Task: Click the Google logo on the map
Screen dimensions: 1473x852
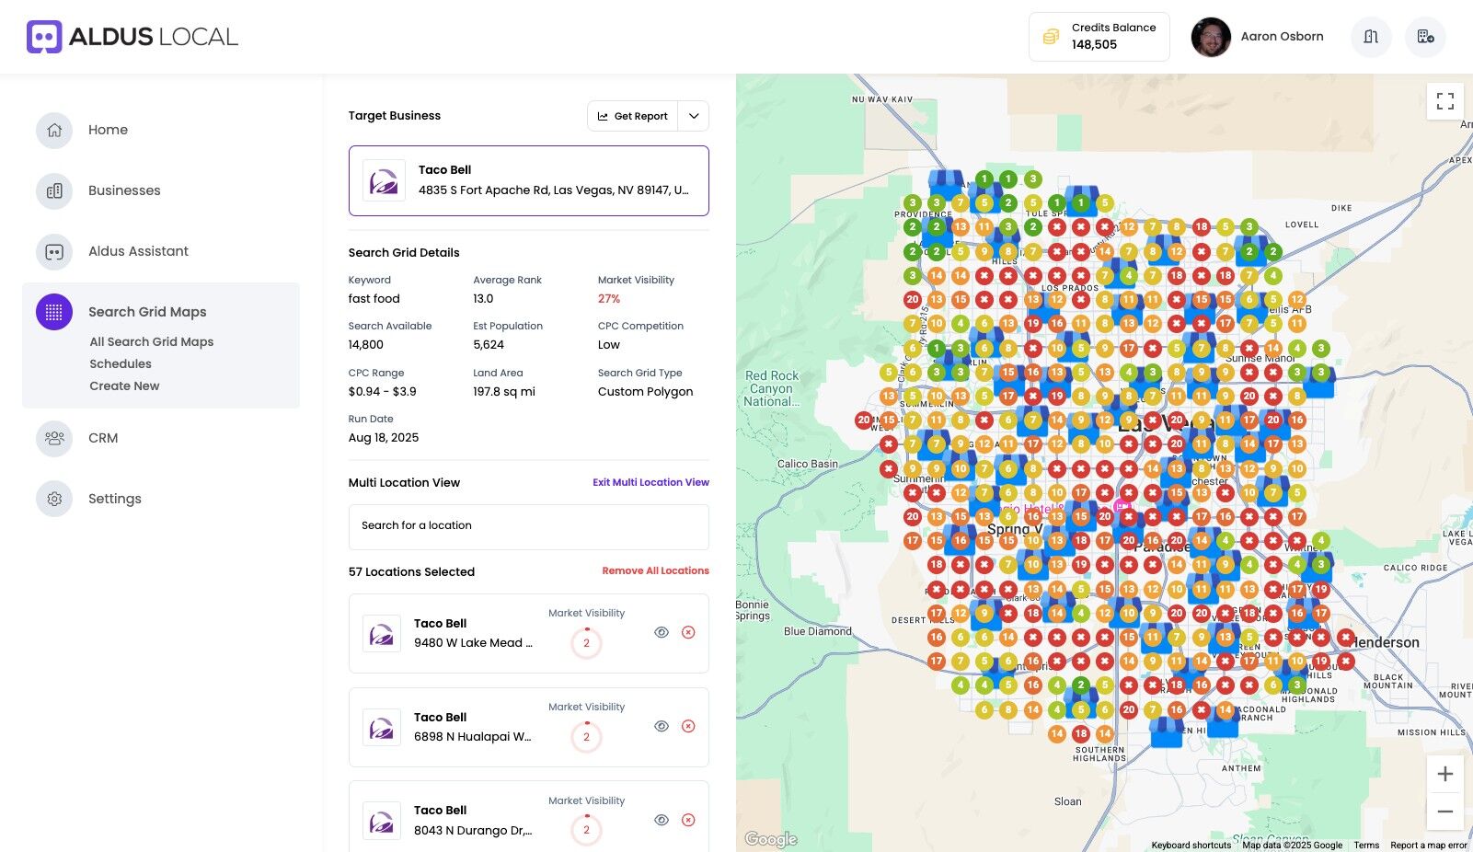Action: click(x=771, y=839)
